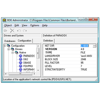This screenshot has width=100, height=100.
Task: Click tree horizontal scroll left arrow
Action: click(6, 74)
